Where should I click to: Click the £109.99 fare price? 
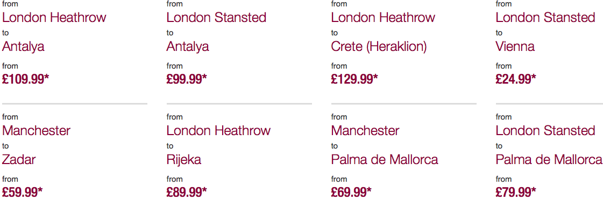(x=26, y=79)
